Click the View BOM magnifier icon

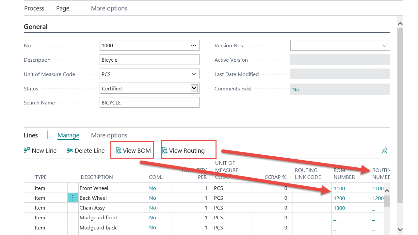[119, 150]
